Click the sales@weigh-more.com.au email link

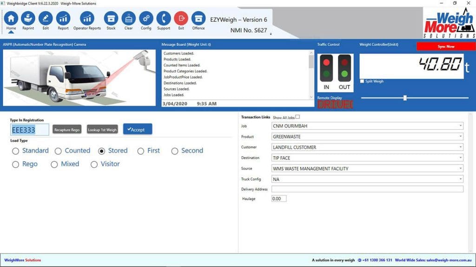449,260
